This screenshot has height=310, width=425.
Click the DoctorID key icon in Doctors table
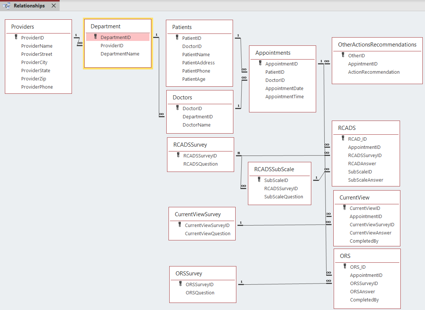(177, 108)
